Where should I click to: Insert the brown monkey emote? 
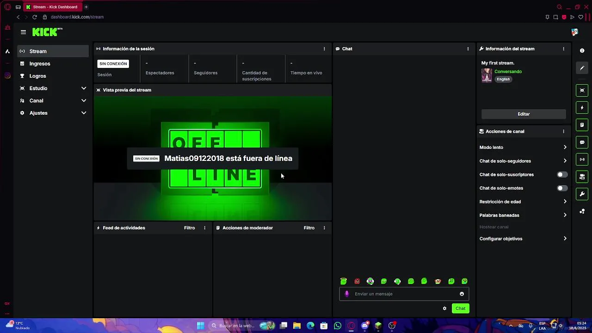pyautogui.click(x=438, y=281)
